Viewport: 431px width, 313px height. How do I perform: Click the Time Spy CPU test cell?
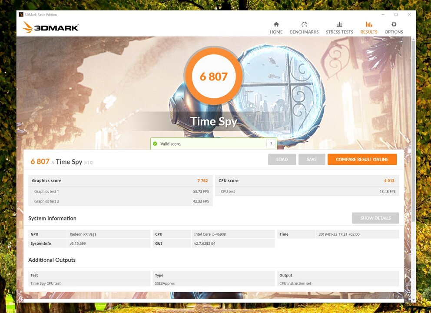(x=46, y=283)
